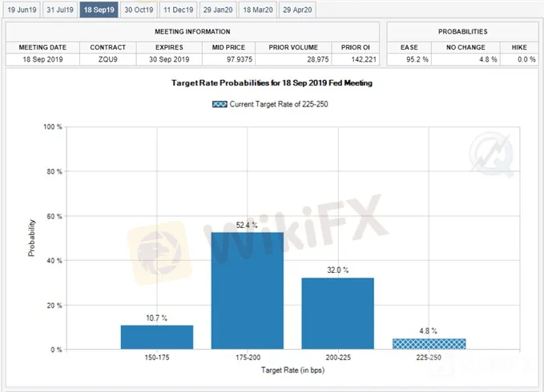
Task: Click the '32.0 %' bar label
Action: 338,270
